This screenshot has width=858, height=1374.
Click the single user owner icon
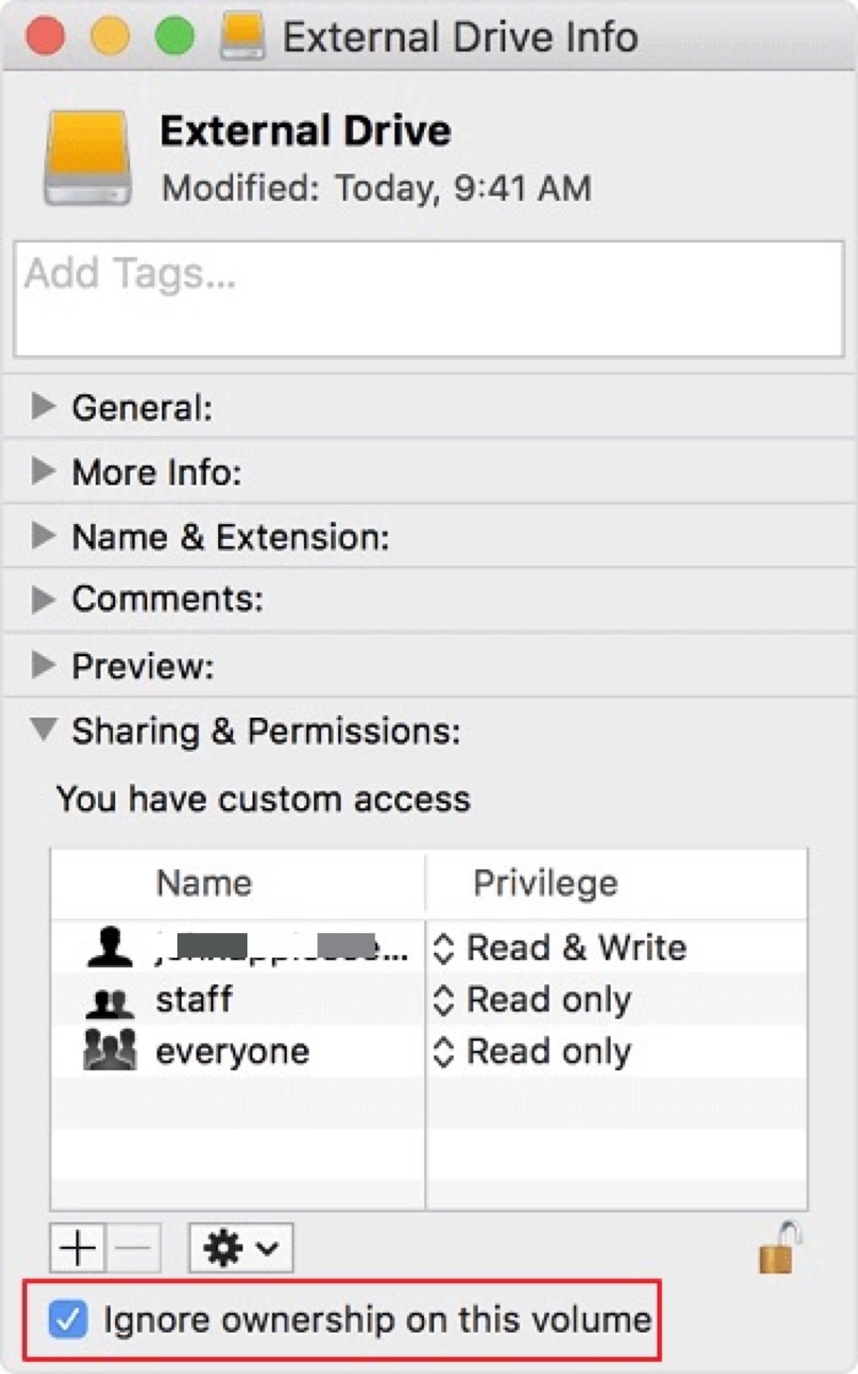[x=109, y=948]
